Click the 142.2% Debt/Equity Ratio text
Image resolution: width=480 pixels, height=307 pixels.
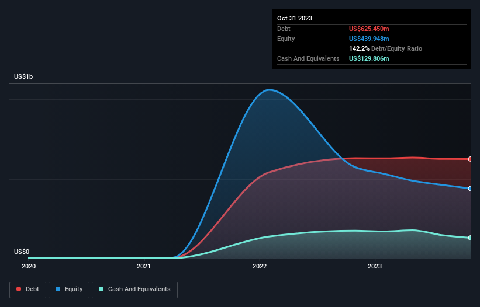[385, 48]
